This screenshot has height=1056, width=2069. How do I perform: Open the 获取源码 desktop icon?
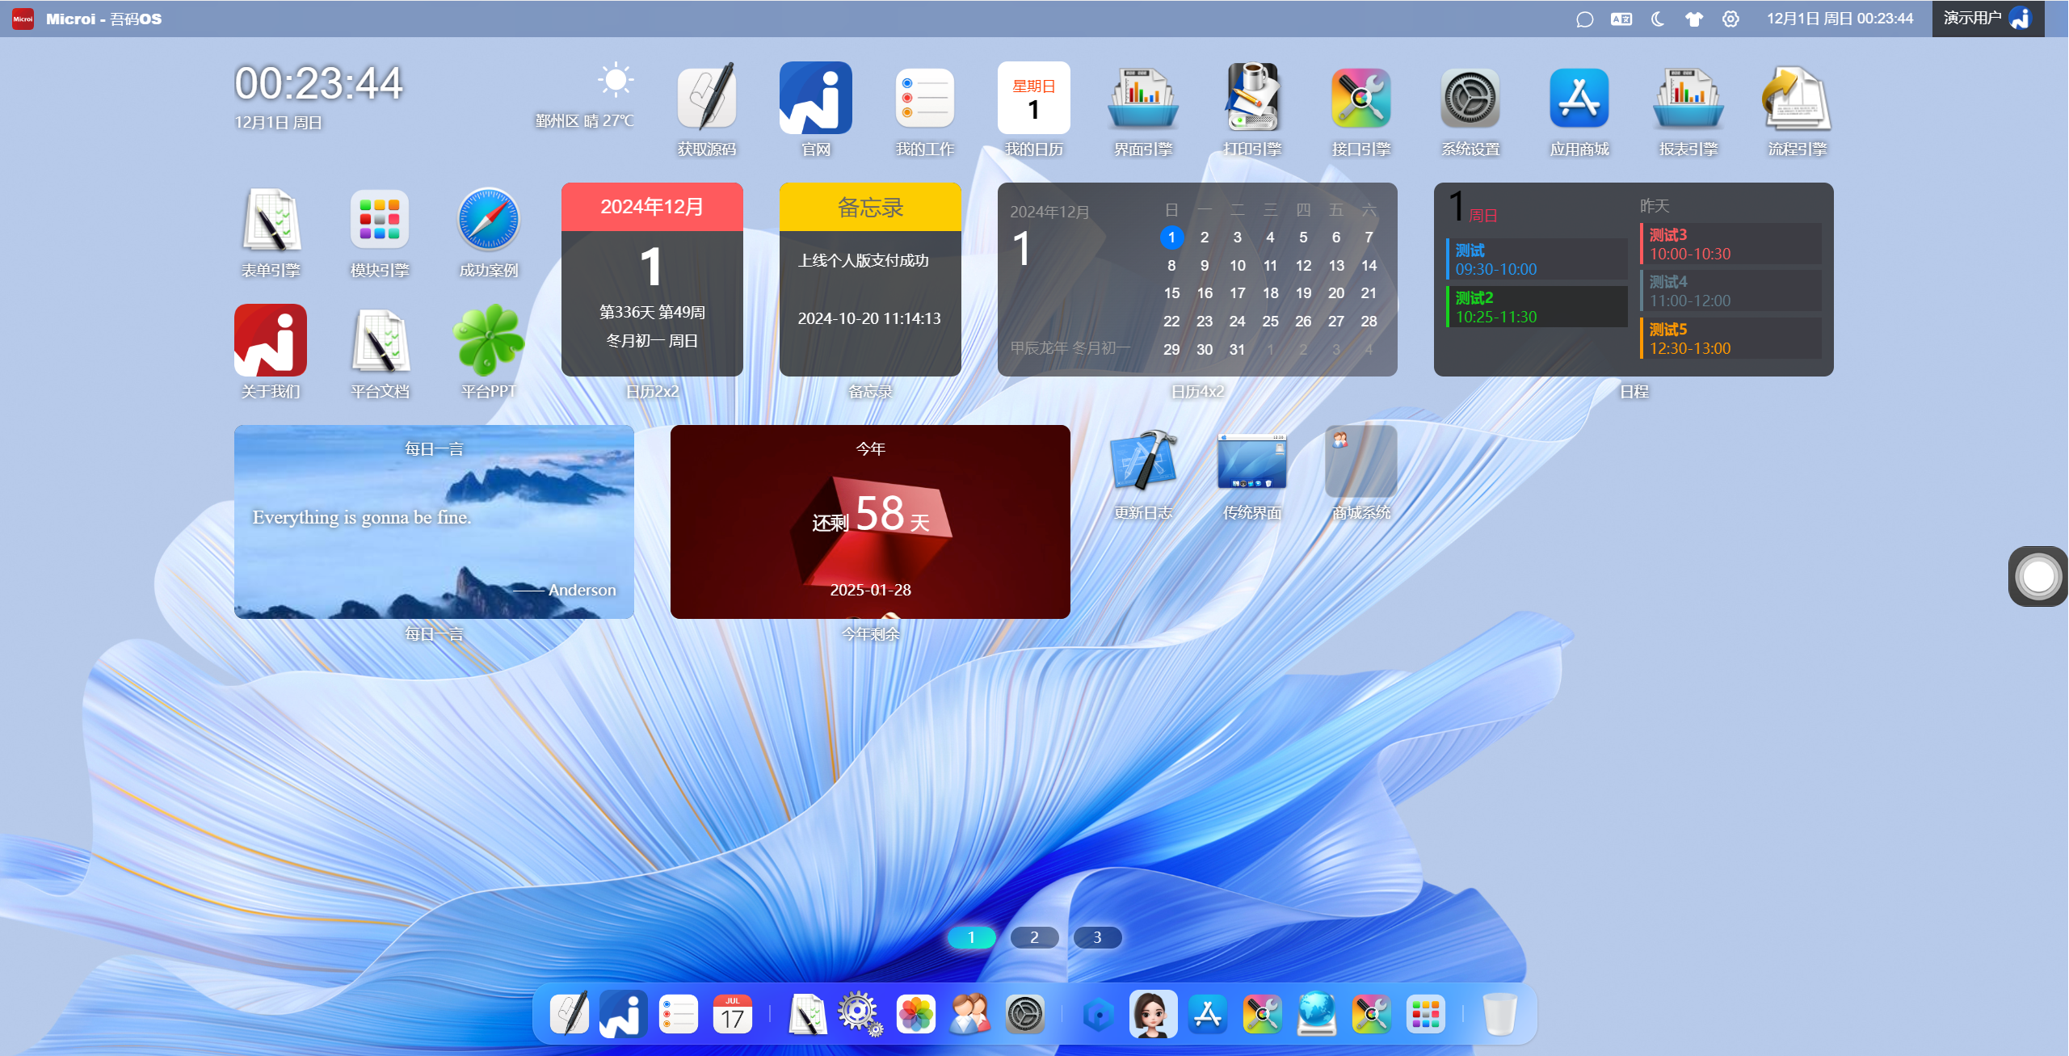pos(706,99)
